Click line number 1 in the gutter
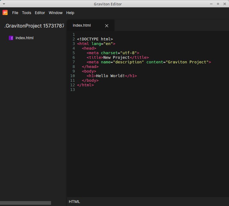 [74, 35]
